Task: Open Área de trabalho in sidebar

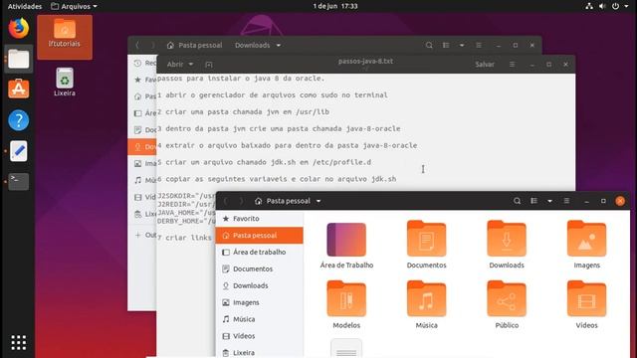Action: pos(259,252)
